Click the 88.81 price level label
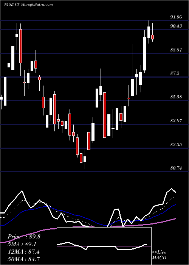Image resolution: width=189 pixels, height=265 pixels. coord(176,50)
